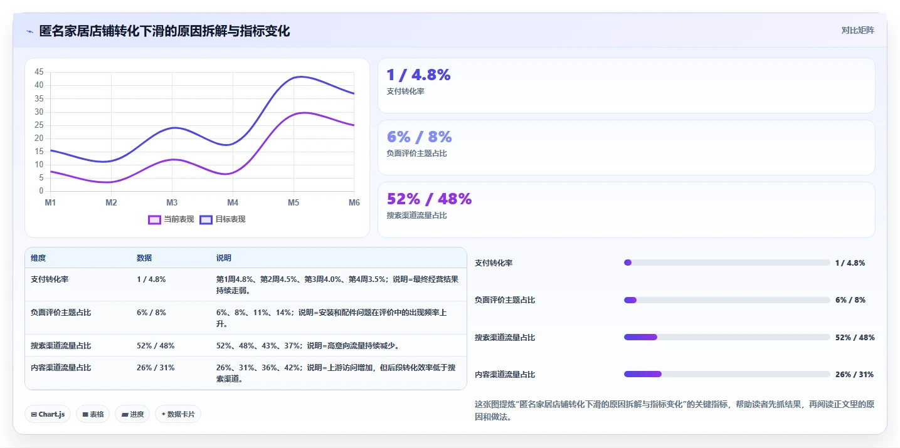Image resolution: width=900 pixels, height=448 pixels.
Task: Click the 说明 table column header
Action: pos(224,258)
